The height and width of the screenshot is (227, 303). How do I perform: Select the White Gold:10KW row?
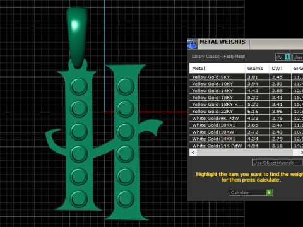pos(246,132)
